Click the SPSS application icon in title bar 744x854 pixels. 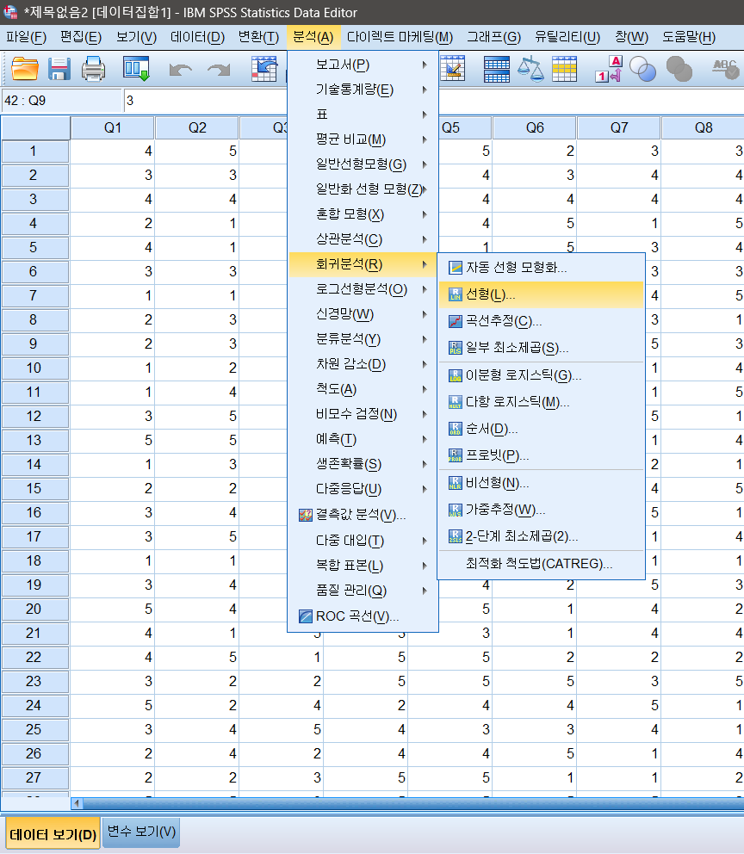click(10, 12)
